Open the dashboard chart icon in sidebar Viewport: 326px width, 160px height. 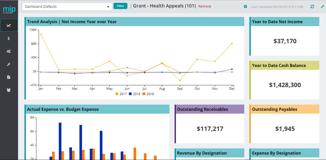pyautogui.click(x=9, y=25)
